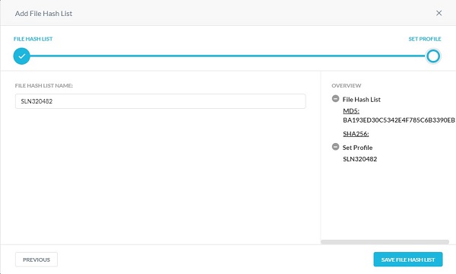The height and width of the screenshot is (274, 456).
Task: Click the Set Profile overview heading text
Action: click(357, 148)
